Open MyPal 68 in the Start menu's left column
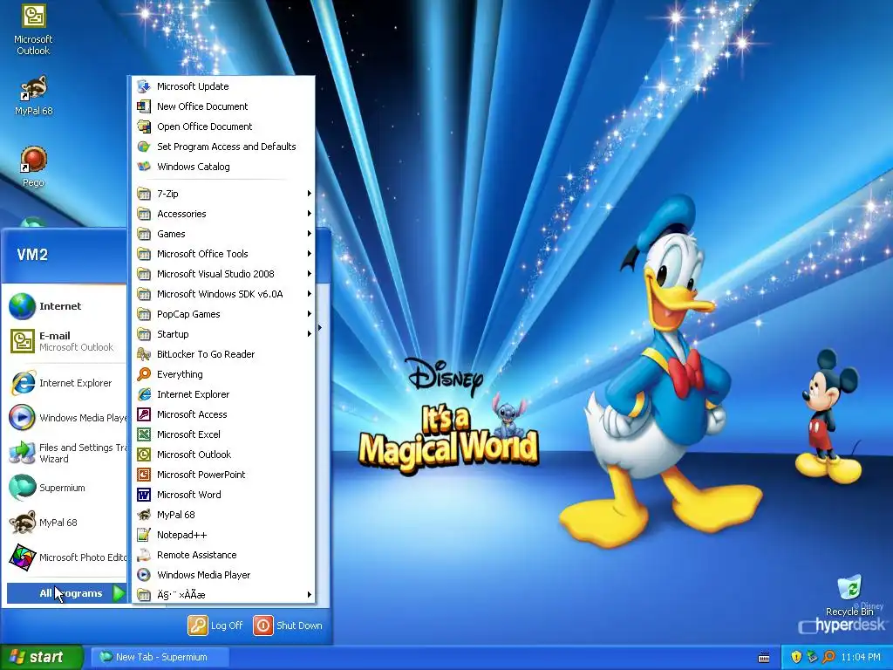 (66, 523)
